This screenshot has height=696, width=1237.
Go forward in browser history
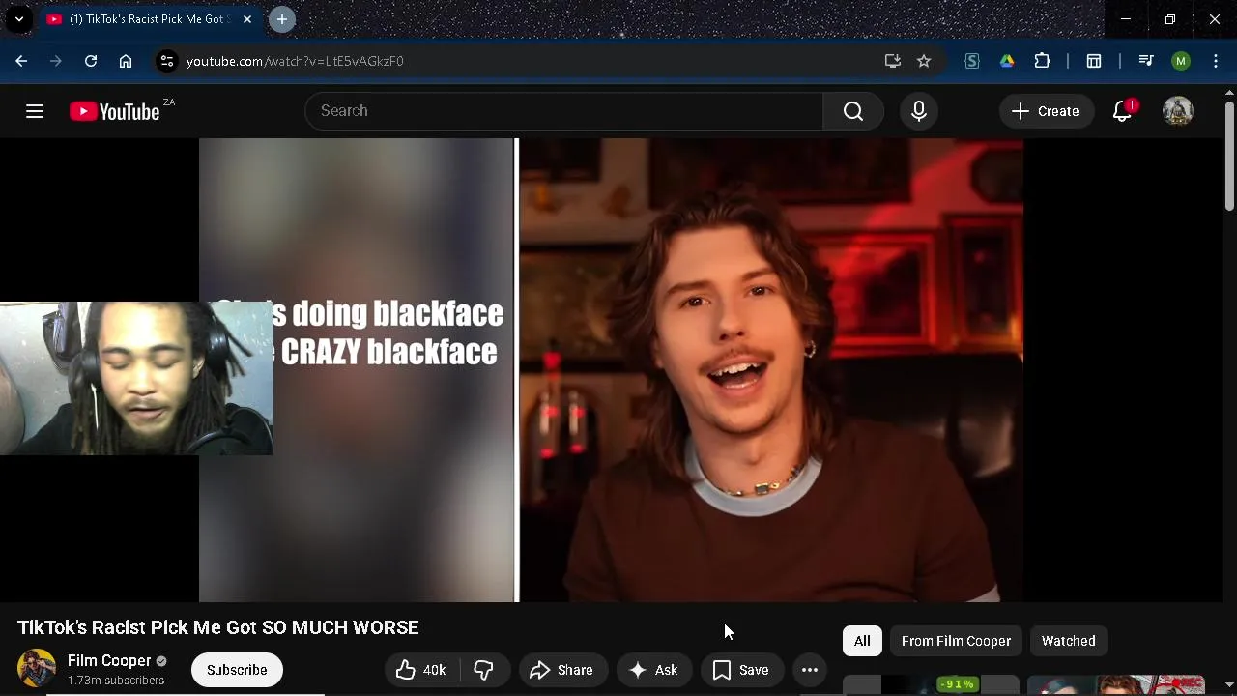[x=56, y=61]
